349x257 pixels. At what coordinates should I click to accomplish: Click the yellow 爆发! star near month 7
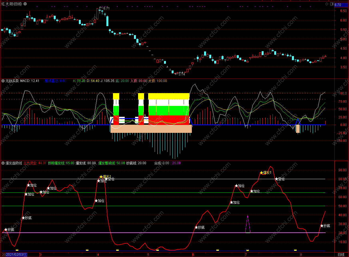point(261,173)
